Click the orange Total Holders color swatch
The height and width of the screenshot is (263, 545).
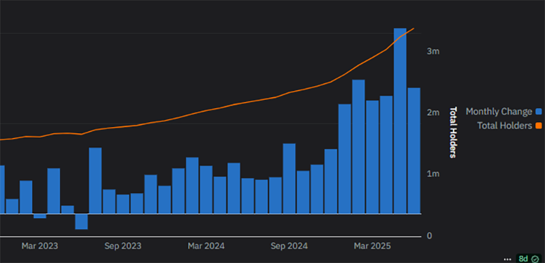click(539, 126)
